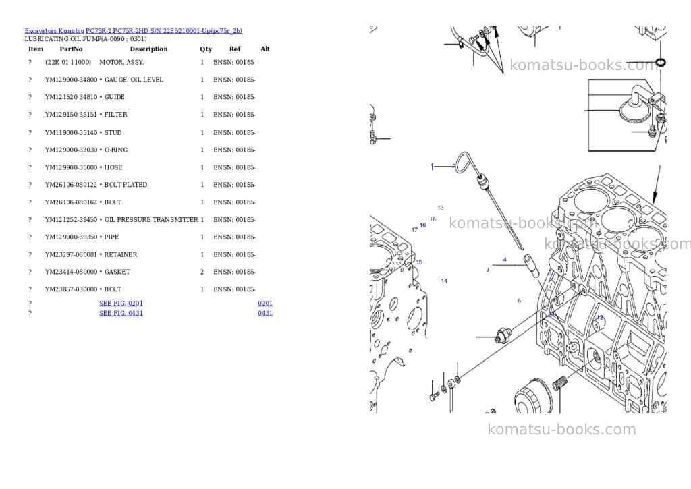Select part number YM129900-39350
The width and height of the screenshot is (691, 489).
(71, 237)
